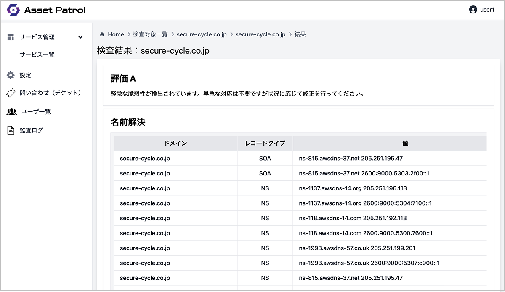Click first secure-cycle.co.jp breadcrumb link
The width and height of the screenshot is (505, 292).
point(202,34)
